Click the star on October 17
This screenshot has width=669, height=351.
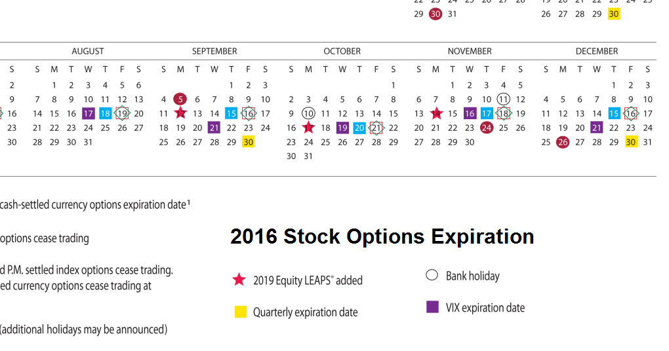[308, 128]
